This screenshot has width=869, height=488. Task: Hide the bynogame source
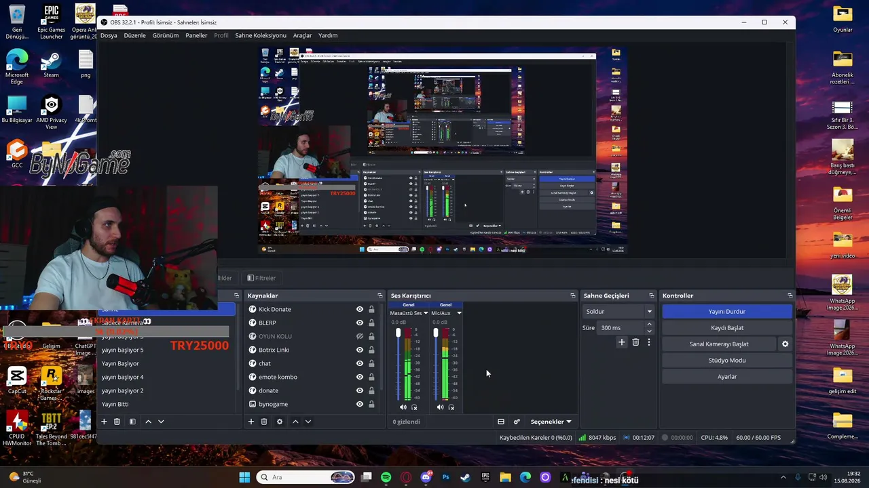[360, 404]
